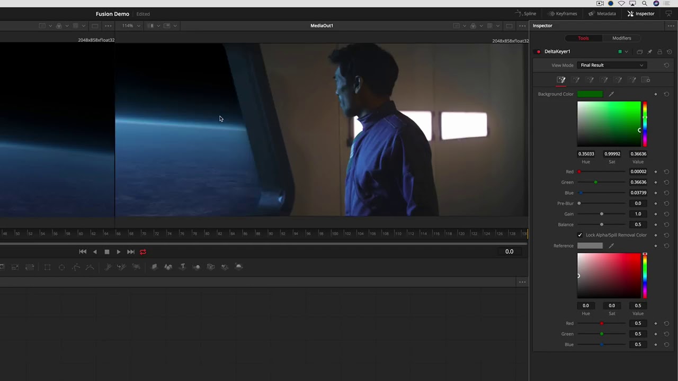Toggle Lock Alpha/Spill Removal Color checkbox
This screenshot has width=678, height=381.
point(580,235)
